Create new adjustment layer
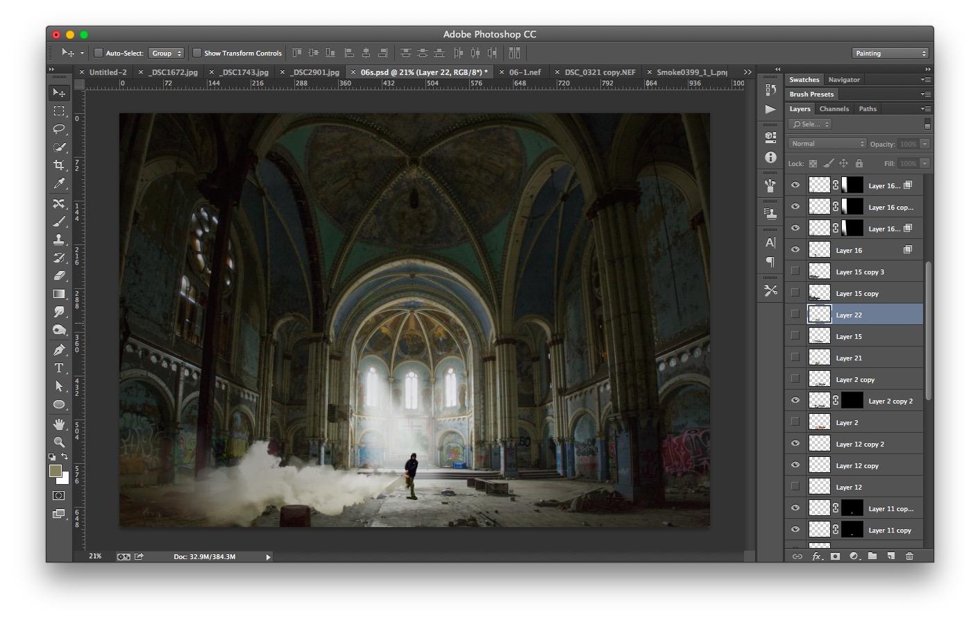The width and height of the screenshot is (980, 625). pos(854,556)
